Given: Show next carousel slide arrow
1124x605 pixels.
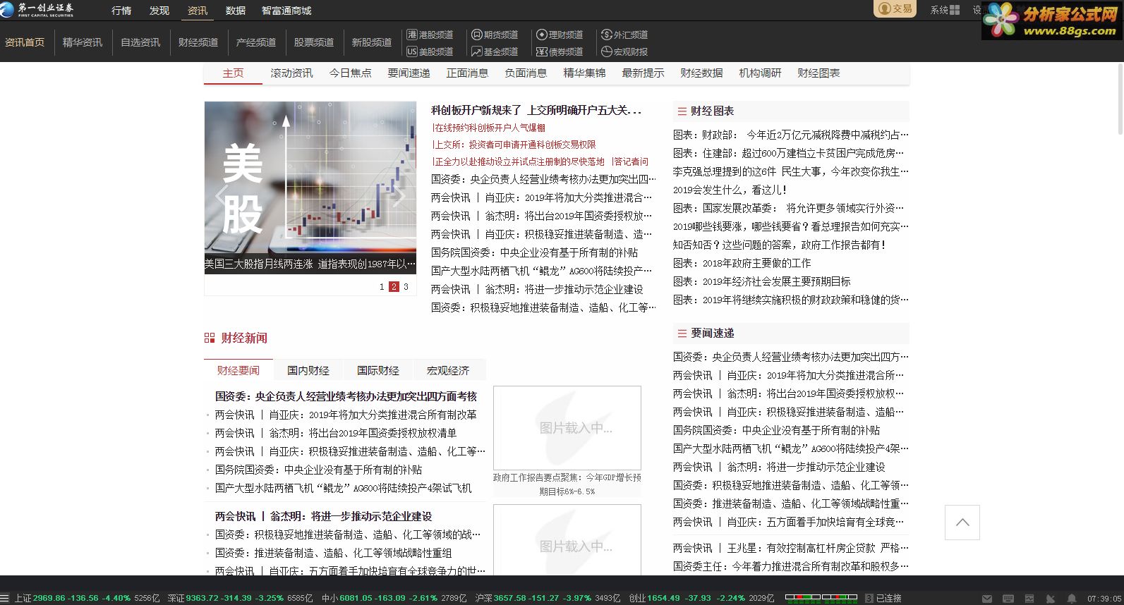Looking at the screenshot, I should 399,195.
